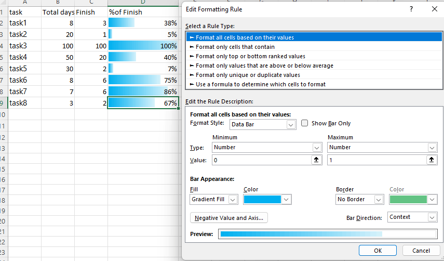Screen dimensions: 444x261
Task: Click the OK button
Action: pyautogui.click(x=378, y=251)
